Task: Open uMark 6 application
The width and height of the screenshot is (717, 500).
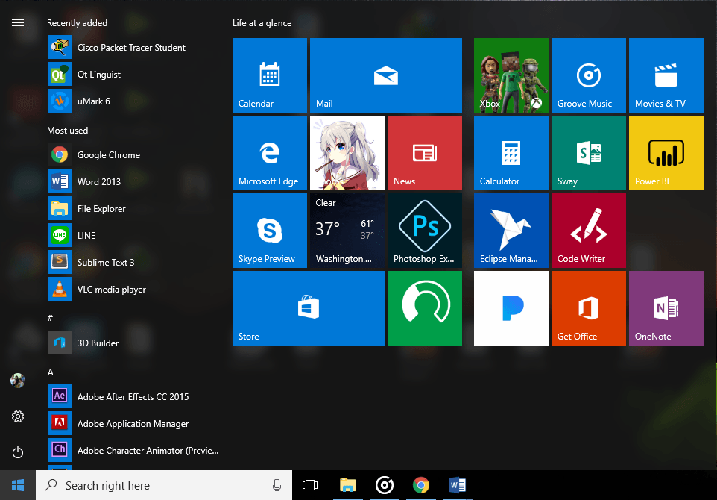Action: click(133, 101)
